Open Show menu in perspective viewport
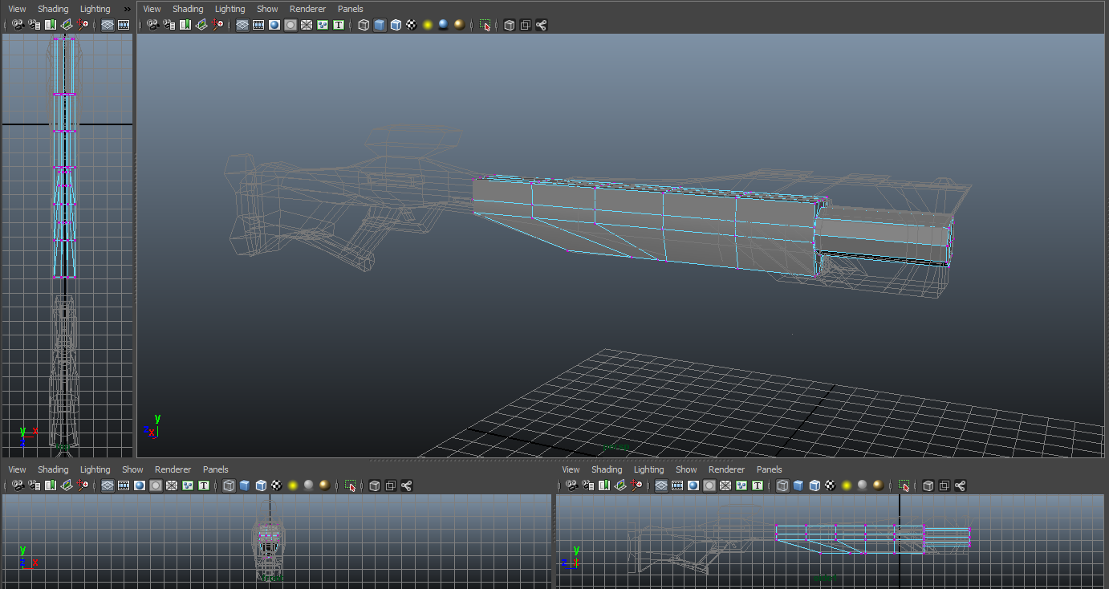1109x589 pixels. click(267, 9)
